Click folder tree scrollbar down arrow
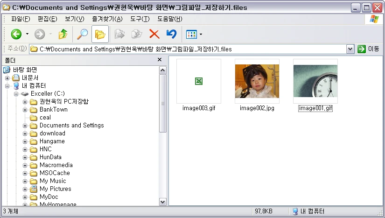Viewport: 385px width, 218px height. [162, 202]
